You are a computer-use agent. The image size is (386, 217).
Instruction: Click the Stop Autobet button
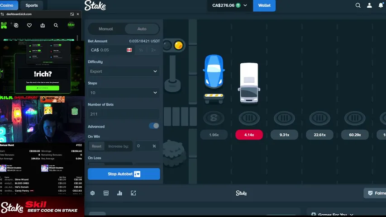point(124,174)
